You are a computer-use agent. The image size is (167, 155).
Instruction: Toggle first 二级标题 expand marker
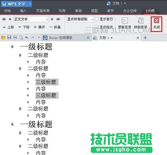point(20,55)
